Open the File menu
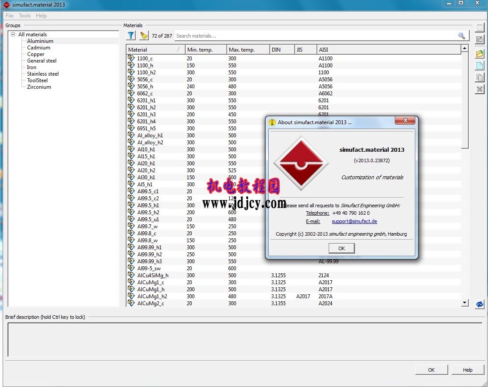488x387 pixels. coord(10,16)
